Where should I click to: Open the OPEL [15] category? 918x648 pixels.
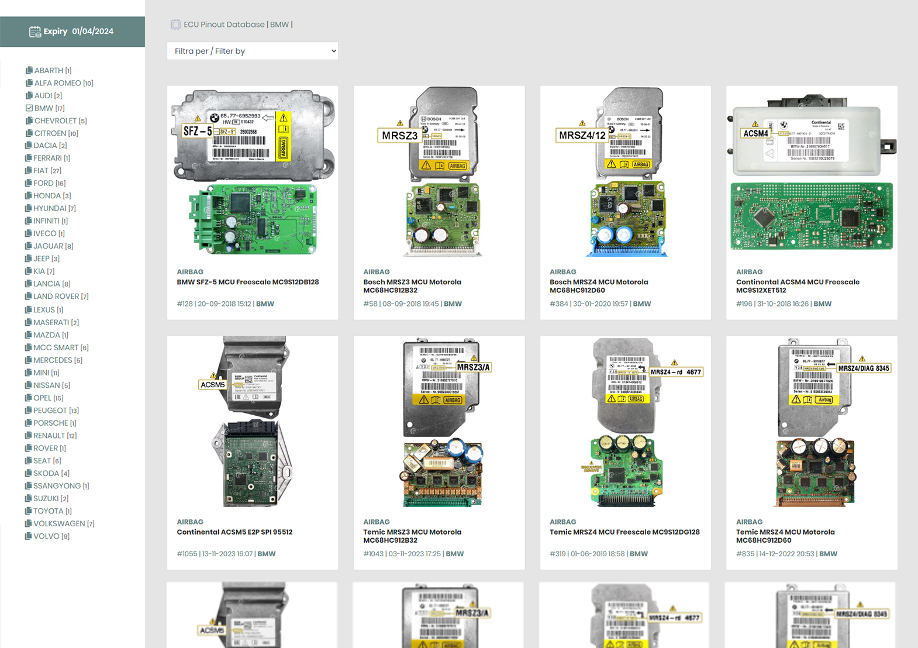coord(44,398)
